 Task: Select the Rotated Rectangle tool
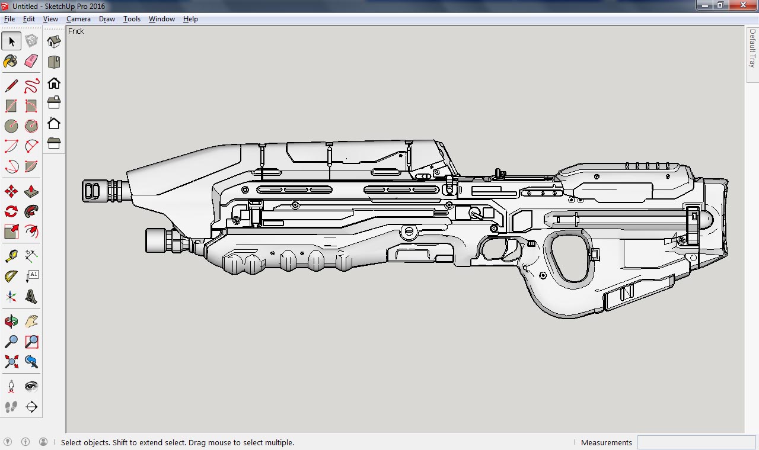(x=31, y=106)
